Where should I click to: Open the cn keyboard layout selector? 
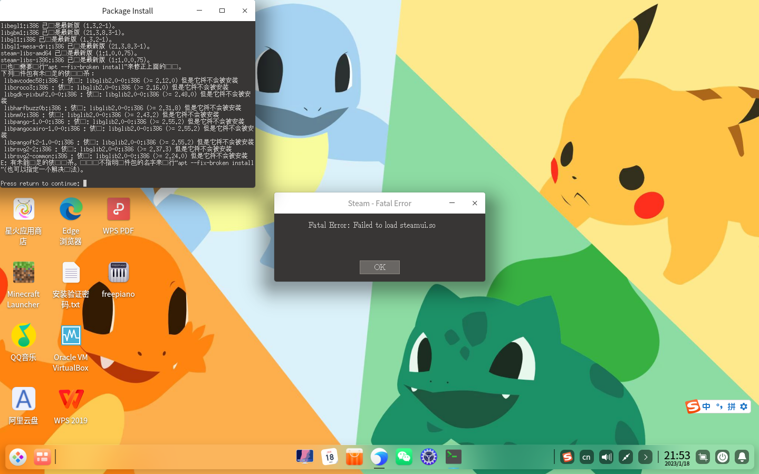[x=587, y=457]
